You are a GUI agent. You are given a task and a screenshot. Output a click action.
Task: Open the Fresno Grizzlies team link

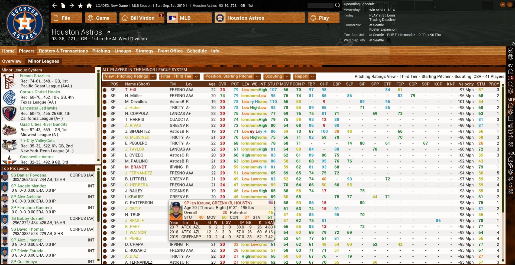pos(35,76)
